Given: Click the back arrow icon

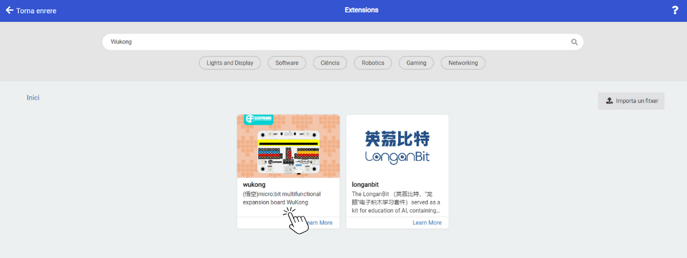Looking at the screenshot, I should click(x=9, y=10).
